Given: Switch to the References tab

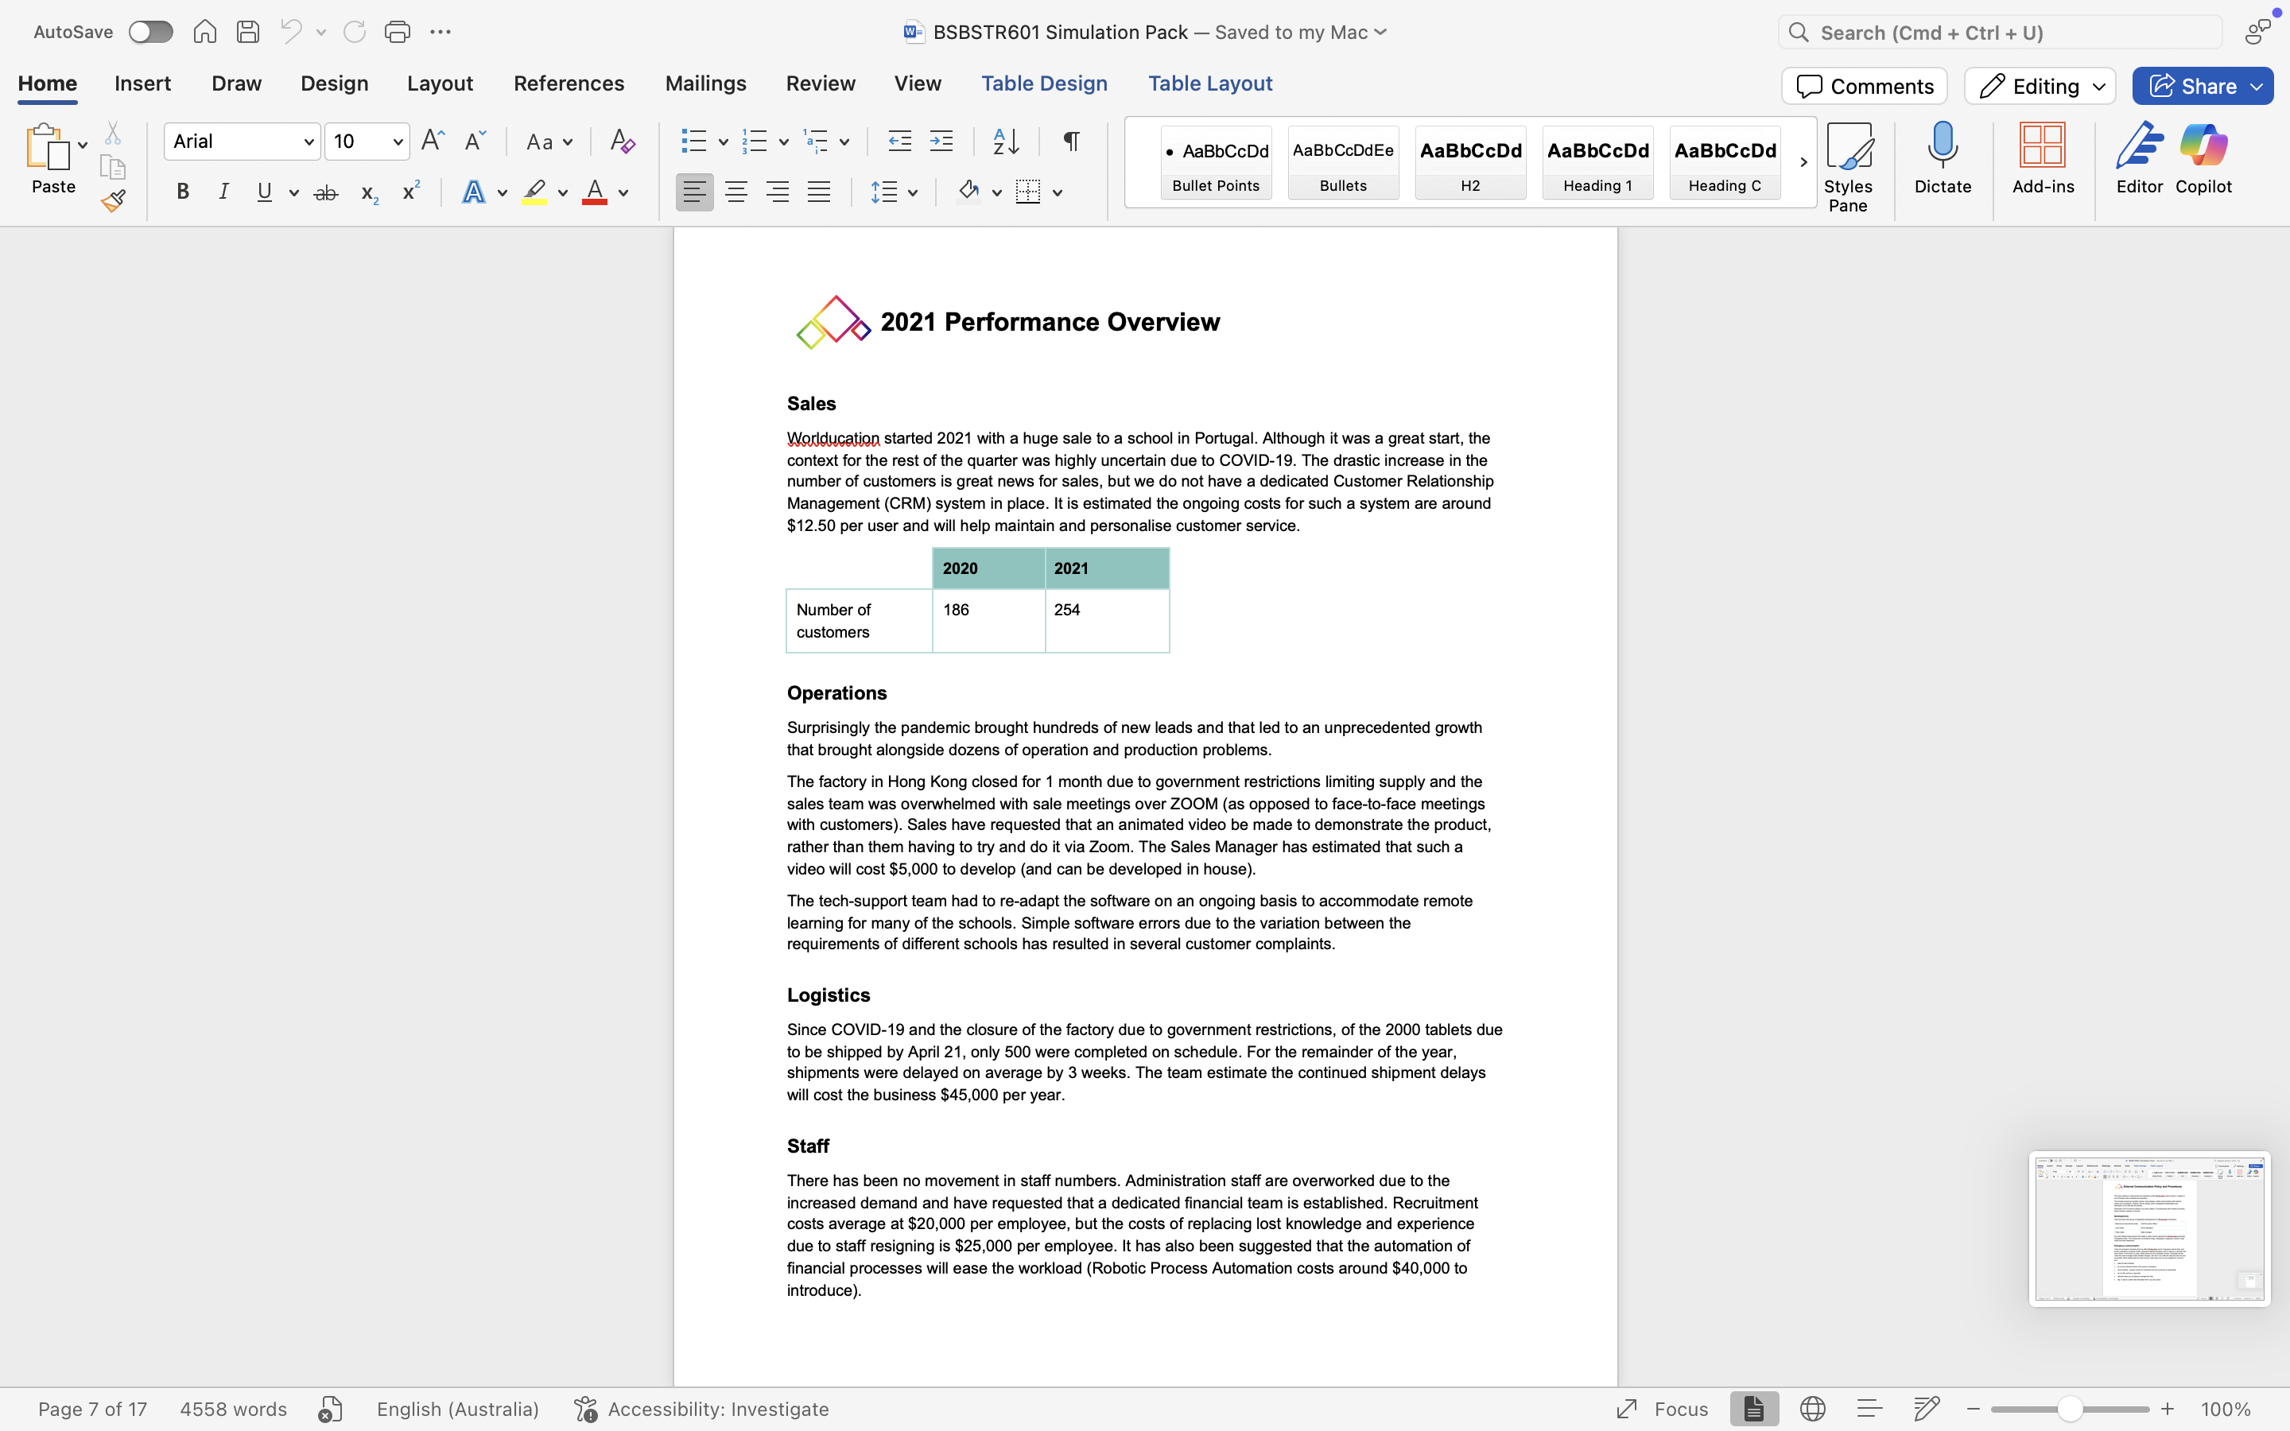Looking at the screenshot, I should coord(569,83).
